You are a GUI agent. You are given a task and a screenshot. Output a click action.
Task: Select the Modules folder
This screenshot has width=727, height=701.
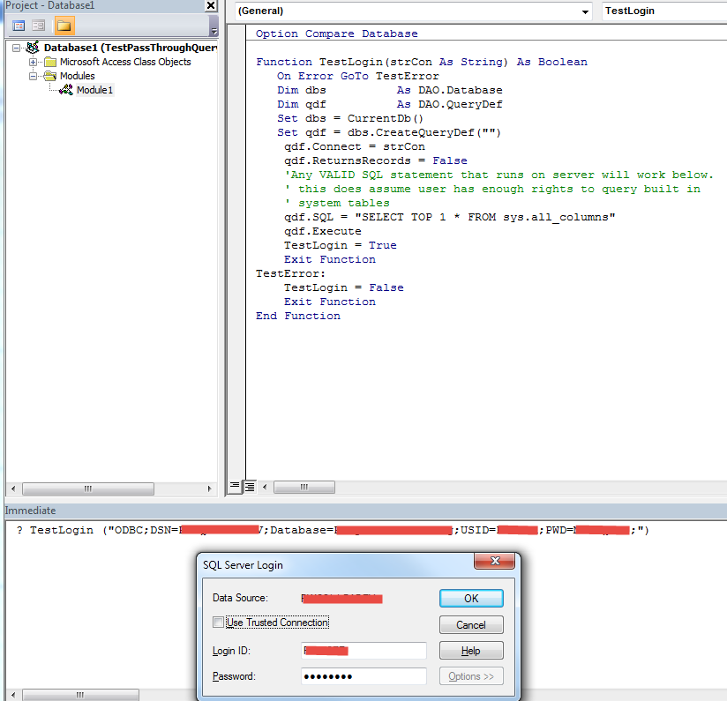click(77, 76)
